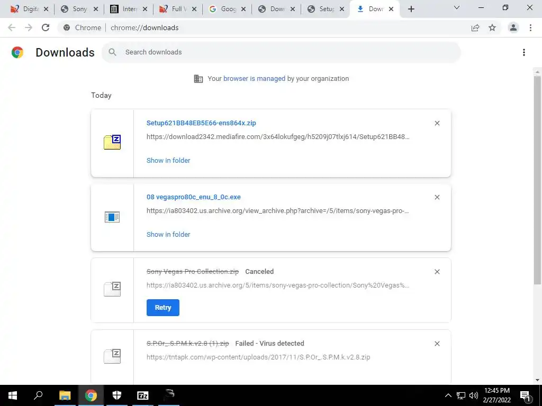The height and width of the screenshot is (406, 542).
Task: Close the Google tab
Action: click(243, 9)
